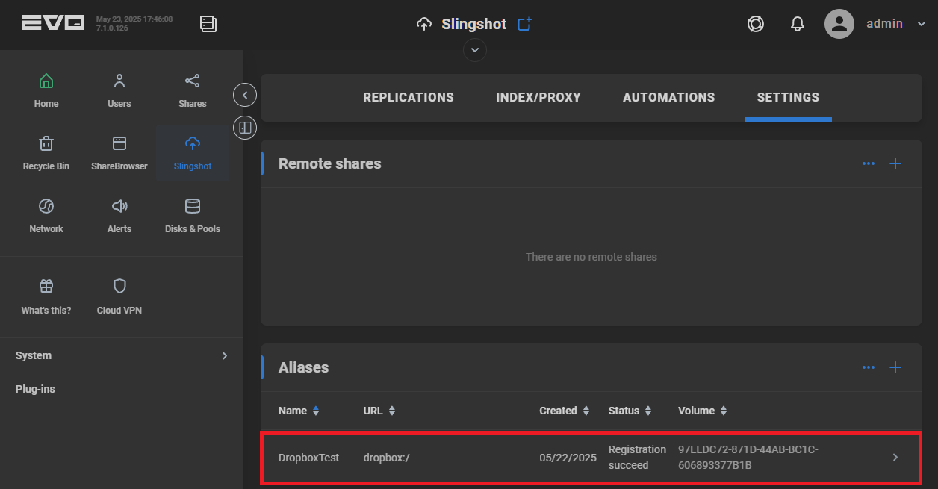
Task: Toggle the sidebar layout panel button
Action: tap(245, 128)
